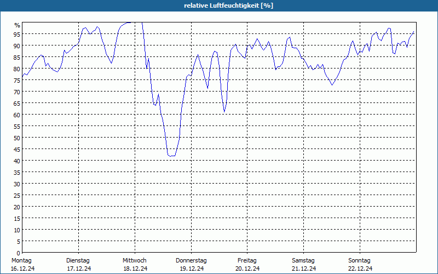The image size is (438, 274).
Task: Select the '20.12.24' date label
Action: [247, 269]
